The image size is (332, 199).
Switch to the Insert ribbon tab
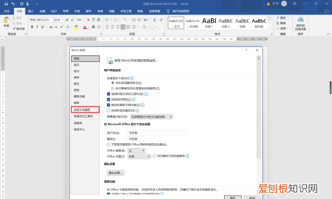[x=31, y=11]
